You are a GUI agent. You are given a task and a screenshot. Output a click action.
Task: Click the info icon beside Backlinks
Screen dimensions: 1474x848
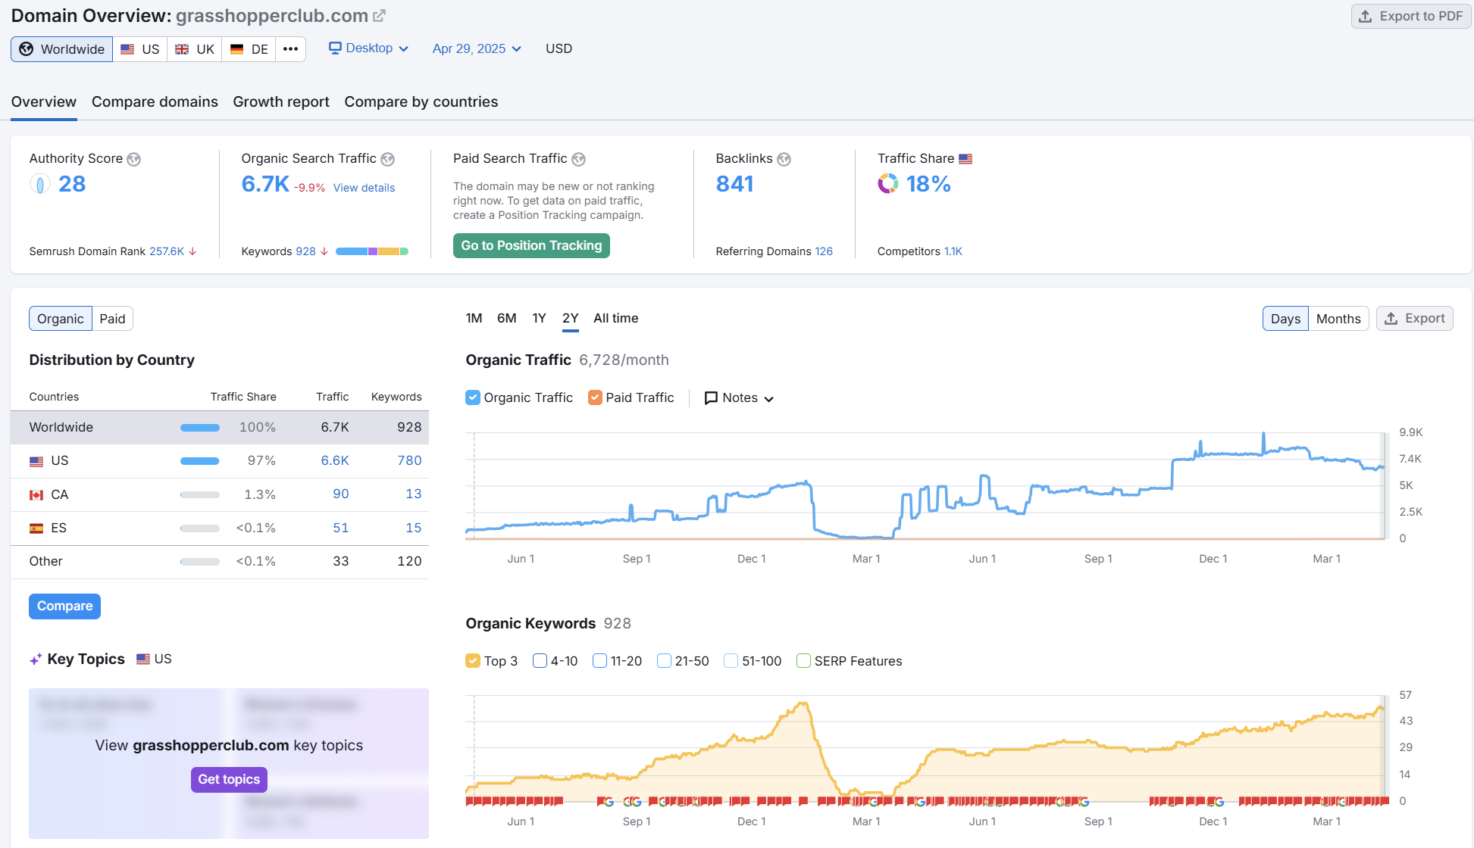coord(784,159)
